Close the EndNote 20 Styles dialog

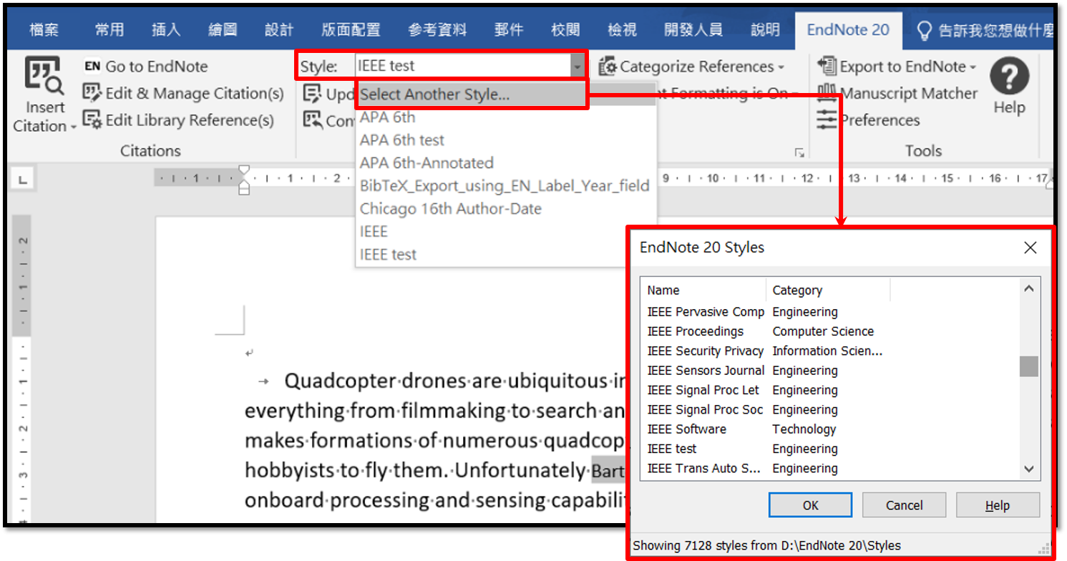click(x=1030, y=248)
